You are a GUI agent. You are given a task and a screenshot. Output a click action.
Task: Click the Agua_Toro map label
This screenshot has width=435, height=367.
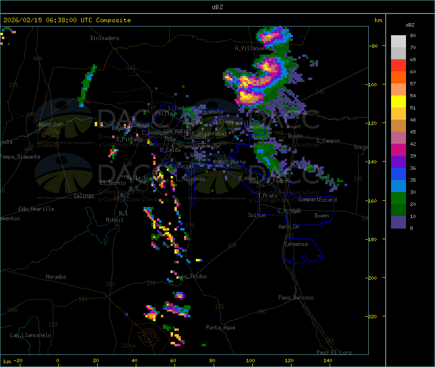[52, 124]
